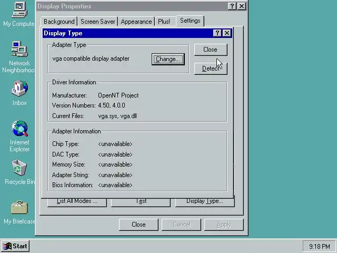Close Display Type via title bar X
Image resolution: width=337 pixels, height=253 pixels.
[227, 33]
